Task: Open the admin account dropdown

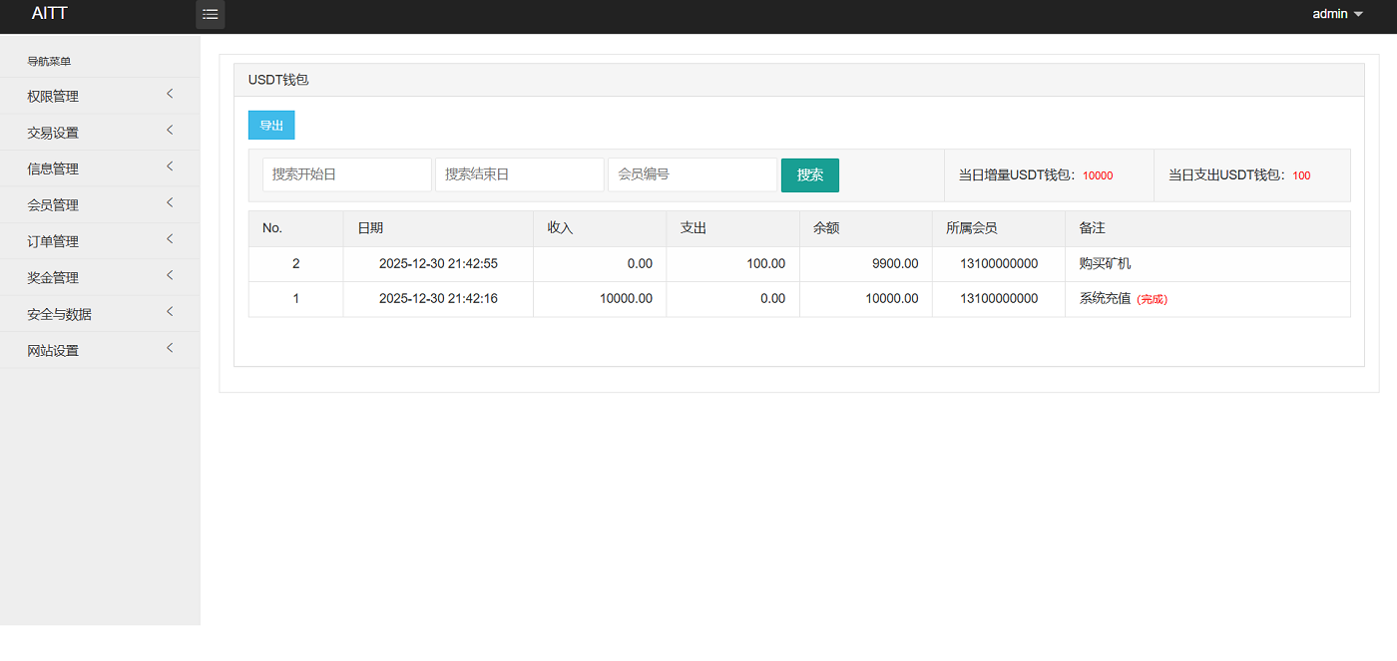Action: point(1335,13)
